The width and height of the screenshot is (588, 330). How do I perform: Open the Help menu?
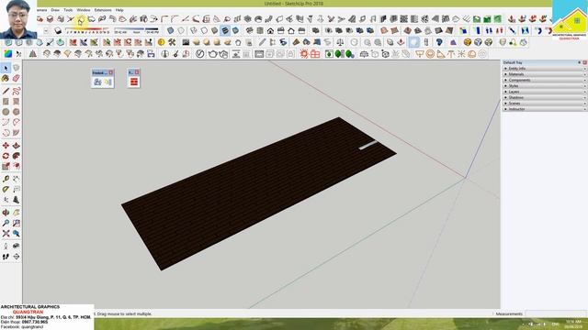[119, 10]
